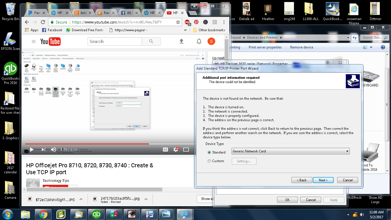Viewport: 391px width, 220px height.
Task: Click the YouTube upload icon
Action: click(181, 42)
